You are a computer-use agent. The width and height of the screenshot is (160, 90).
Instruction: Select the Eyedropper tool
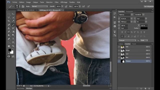click(x=13, y=21)
